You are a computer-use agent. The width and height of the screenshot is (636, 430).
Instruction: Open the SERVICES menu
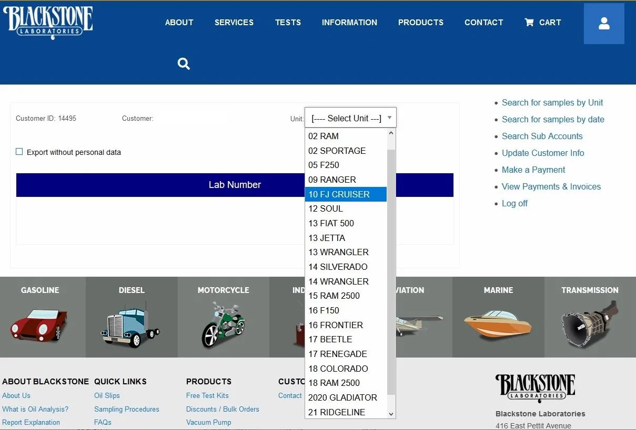(x=234, y=23)
